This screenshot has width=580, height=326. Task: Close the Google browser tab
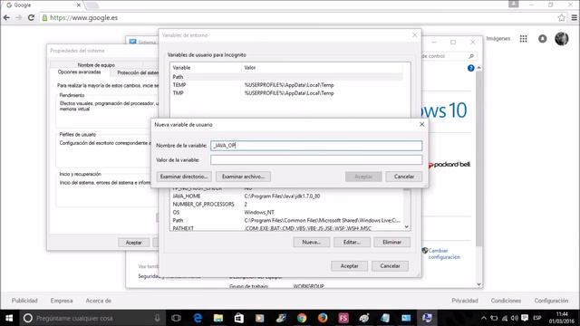[79, 5]
